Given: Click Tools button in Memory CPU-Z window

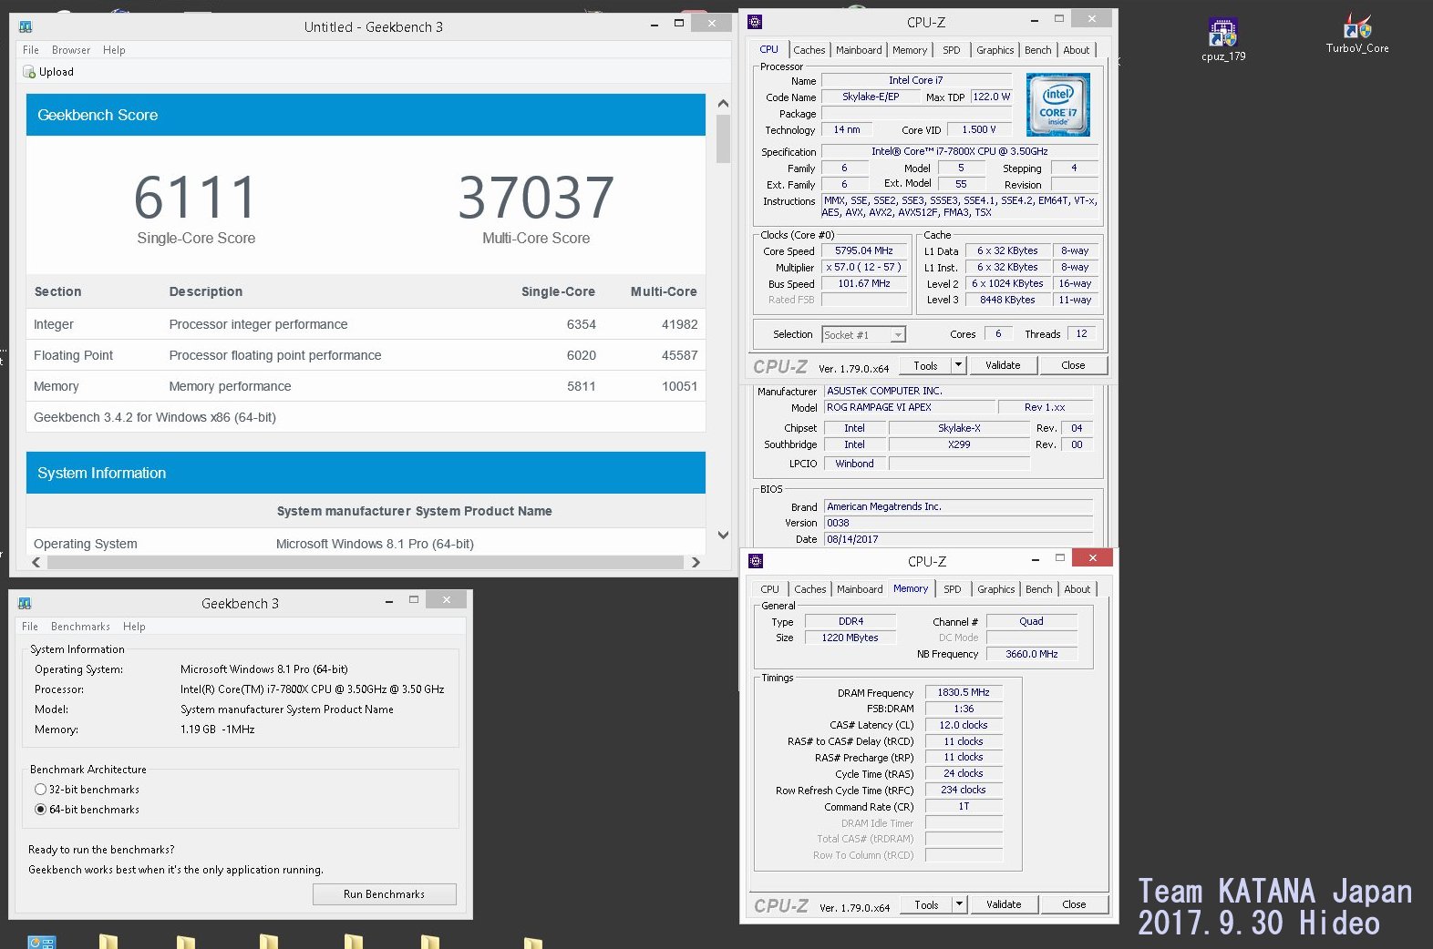Looking at the screenshot, I should 926,904.
